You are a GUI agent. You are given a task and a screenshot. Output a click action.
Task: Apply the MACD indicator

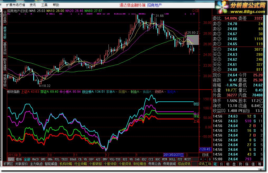click(36, 159)
